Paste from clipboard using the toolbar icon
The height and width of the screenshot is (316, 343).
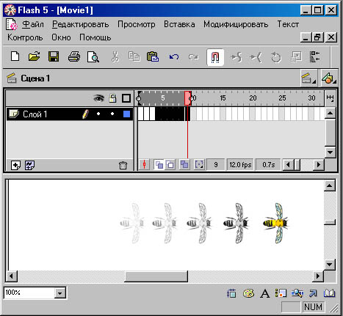click(153, 56)
